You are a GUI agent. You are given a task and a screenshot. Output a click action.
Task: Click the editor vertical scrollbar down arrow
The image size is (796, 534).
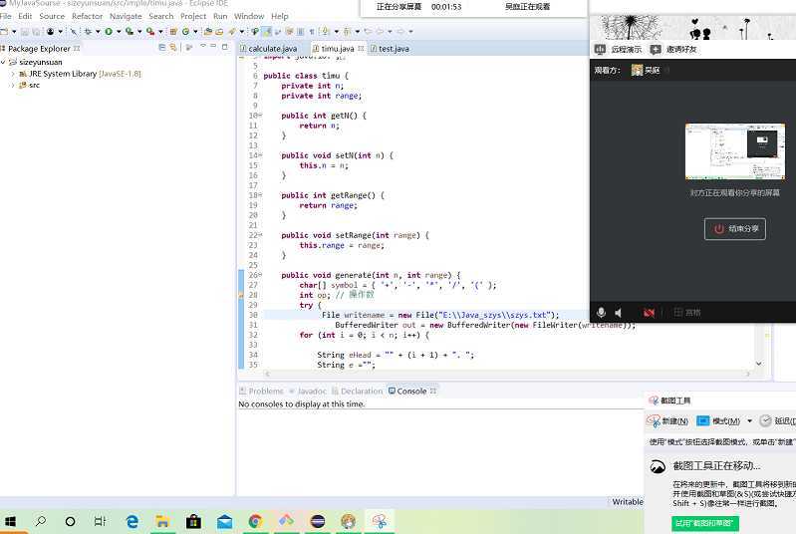pos(759,364)
